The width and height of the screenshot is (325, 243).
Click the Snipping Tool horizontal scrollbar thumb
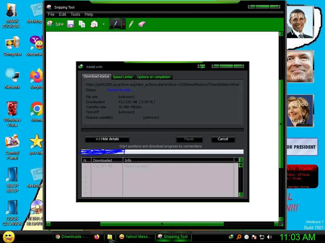coord(162,224)
